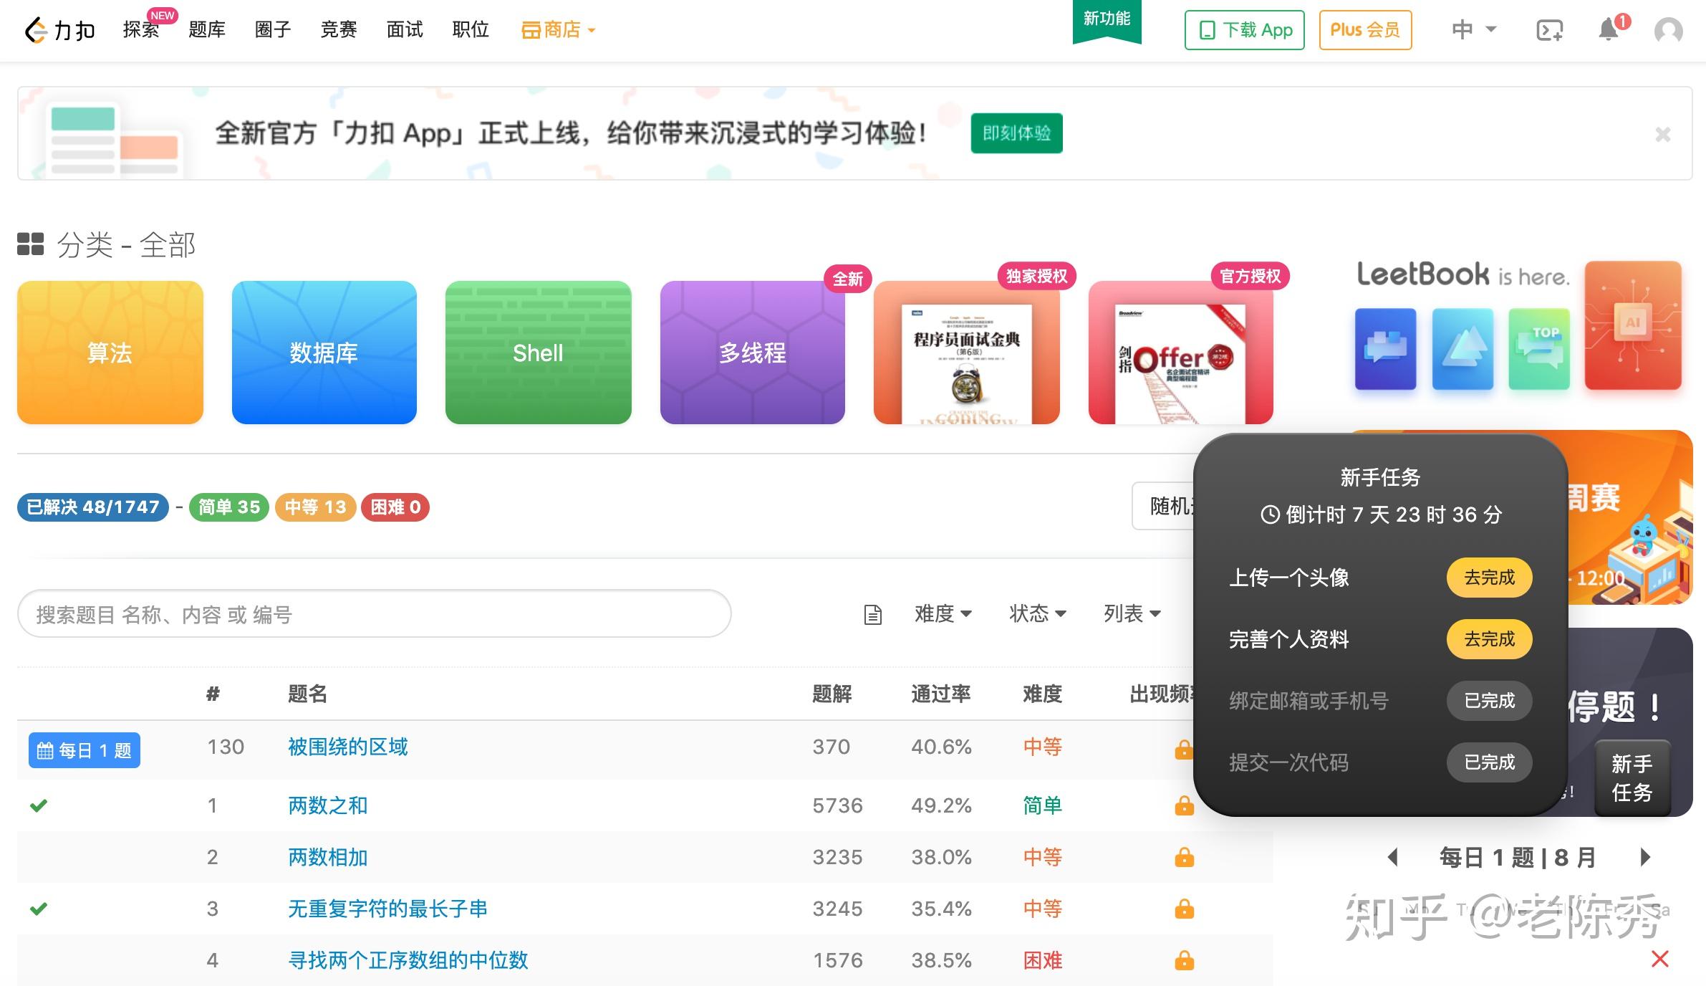1706x986 pixels.
Task: Open the blue chat LeetBook icon
Action: [x=1385, y=349]
